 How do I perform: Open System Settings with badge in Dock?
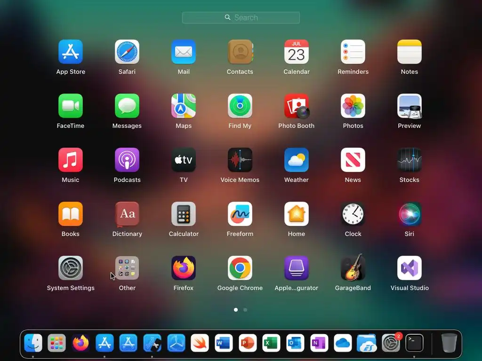[391, 343]
